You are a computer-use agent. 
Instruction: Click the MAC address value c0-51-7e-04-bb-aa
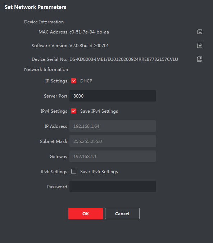tap(89, 32)
